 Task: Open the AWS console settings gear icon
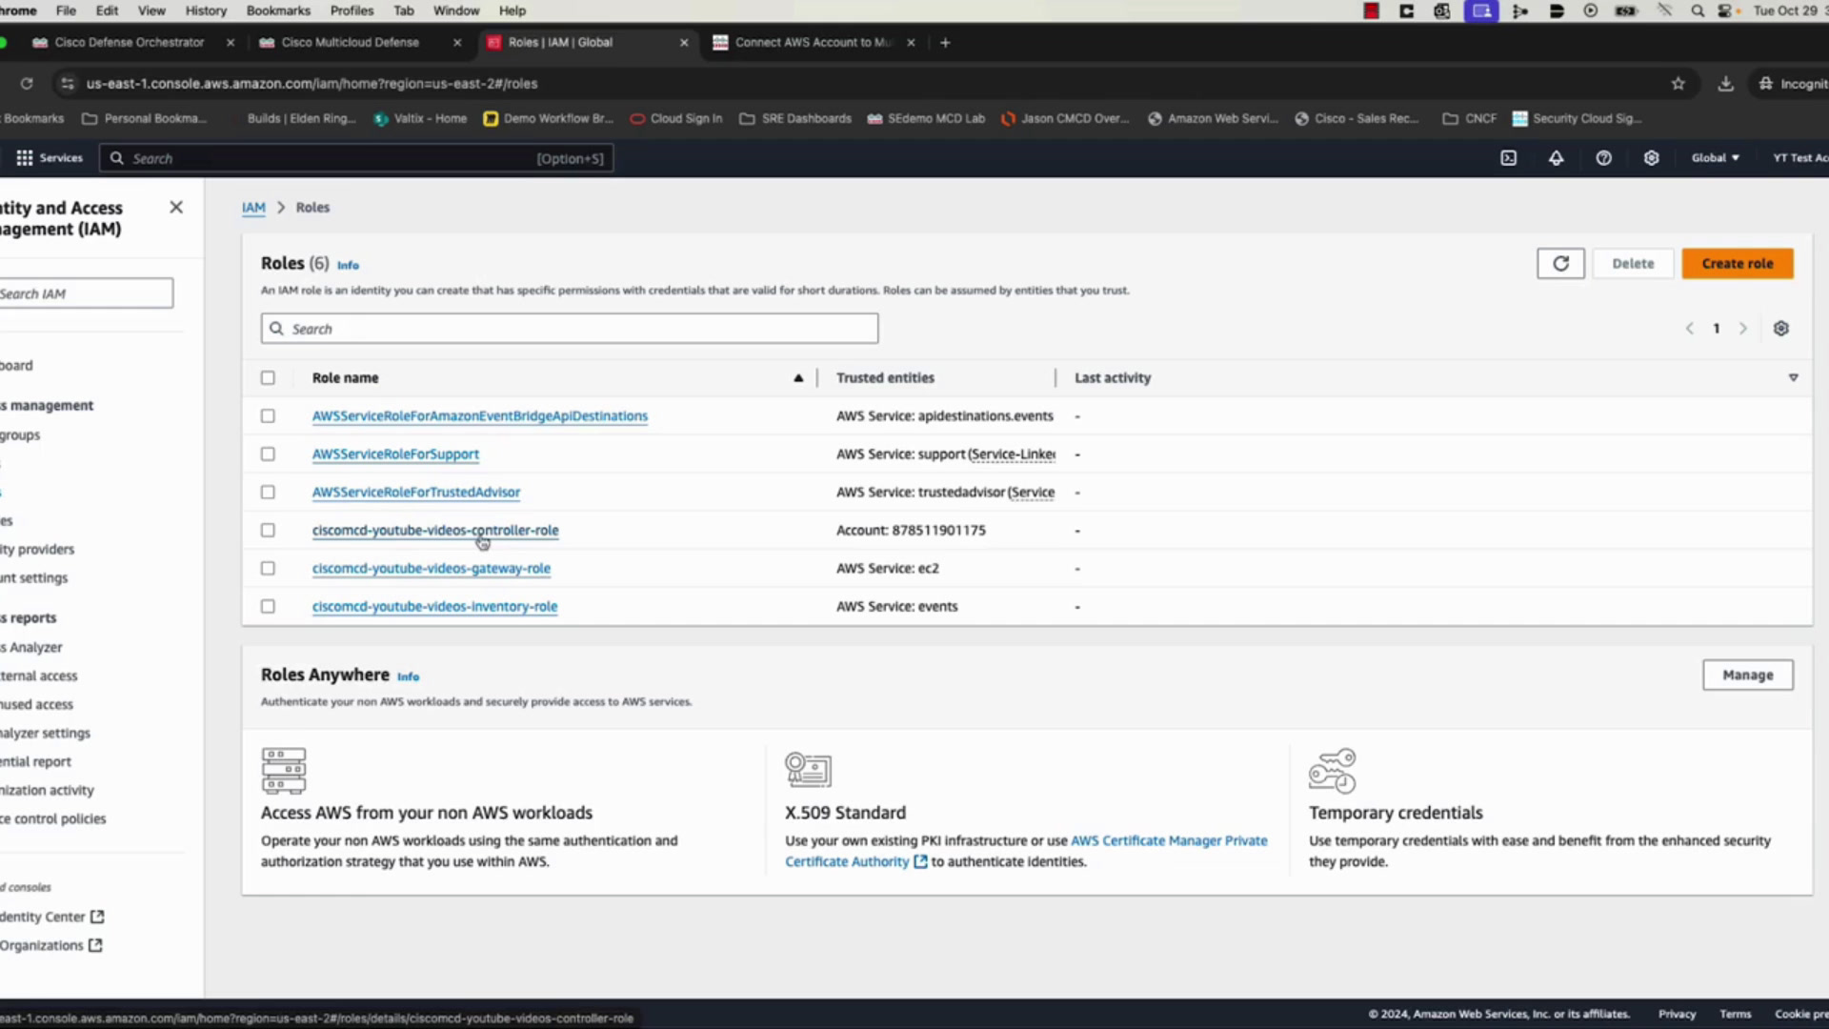pyautogui.click(x=1651, y=158)
